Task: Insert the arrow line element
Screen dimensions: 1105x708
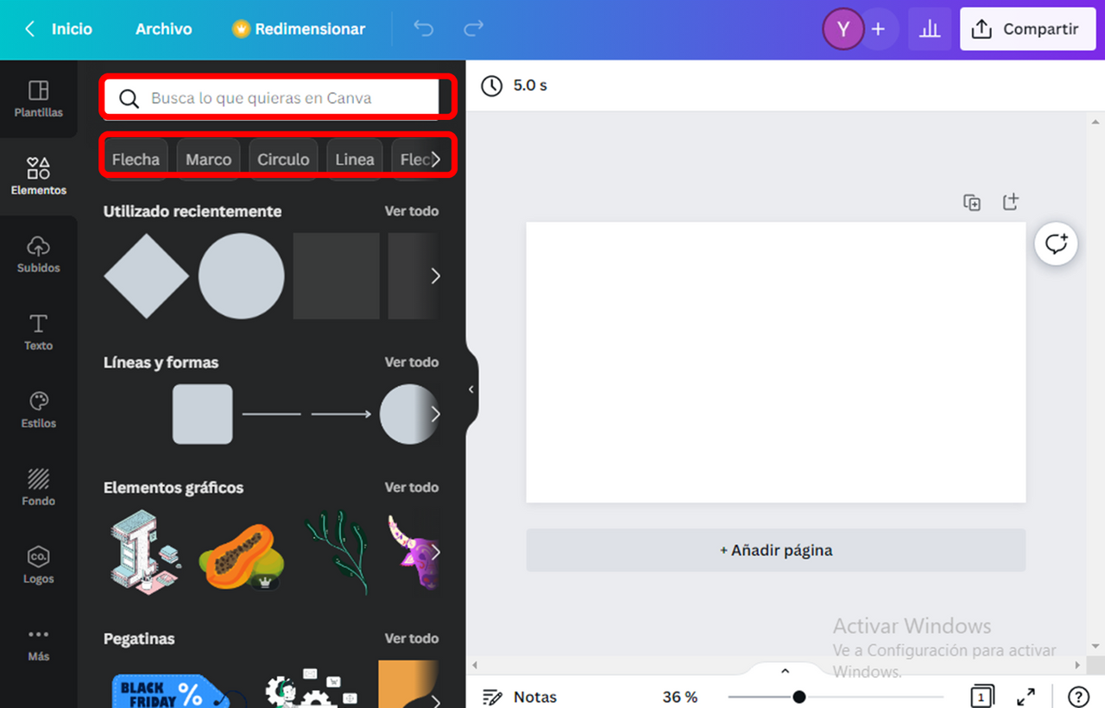Action: click(x=341, y=414)
